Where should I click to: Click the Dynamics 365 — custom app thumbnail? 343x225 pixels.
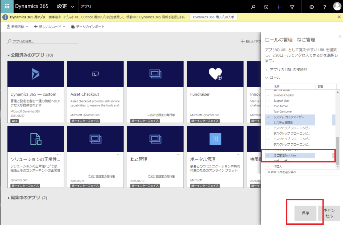click(x=36, y=74)
